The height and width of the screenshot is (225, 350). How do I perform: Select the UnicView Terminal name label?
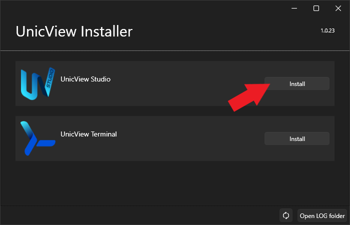pos(88,134)
